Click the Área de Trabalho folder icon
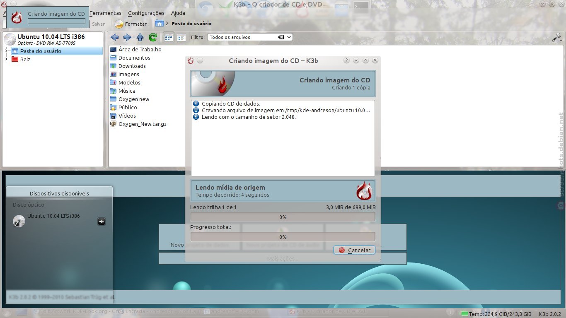Image resolution: width=566 pixels, height=318 pixels. coord(113,49)
